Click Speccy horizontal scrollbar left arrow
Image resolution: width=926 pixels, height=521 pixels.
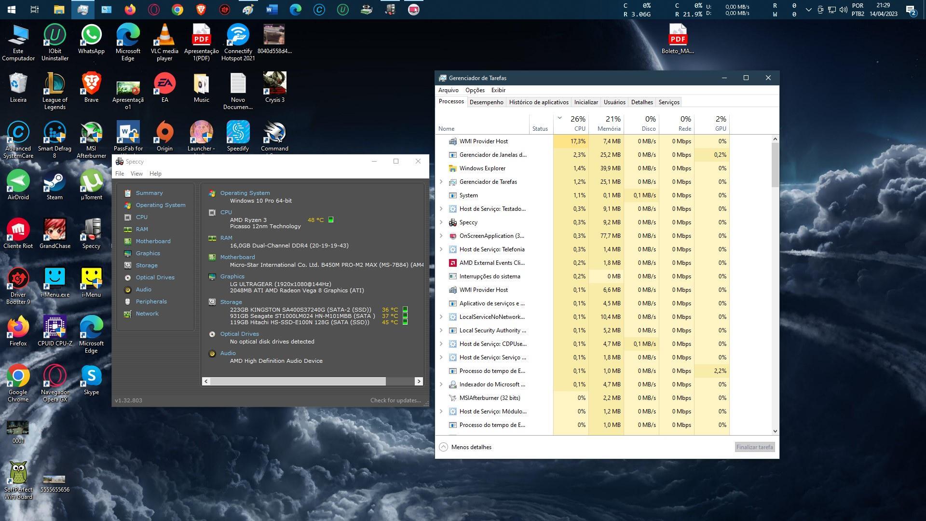pos(206,381)
